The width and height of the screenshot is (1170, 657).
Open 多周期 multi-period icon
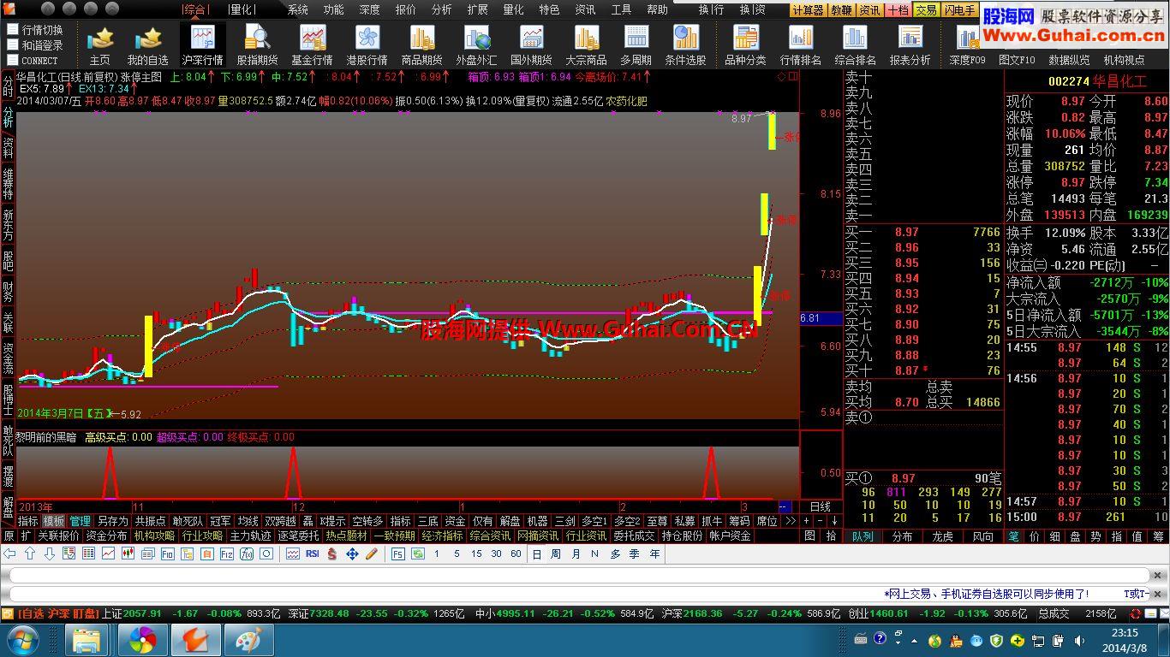pyautogui.click(x=636, y=44)
